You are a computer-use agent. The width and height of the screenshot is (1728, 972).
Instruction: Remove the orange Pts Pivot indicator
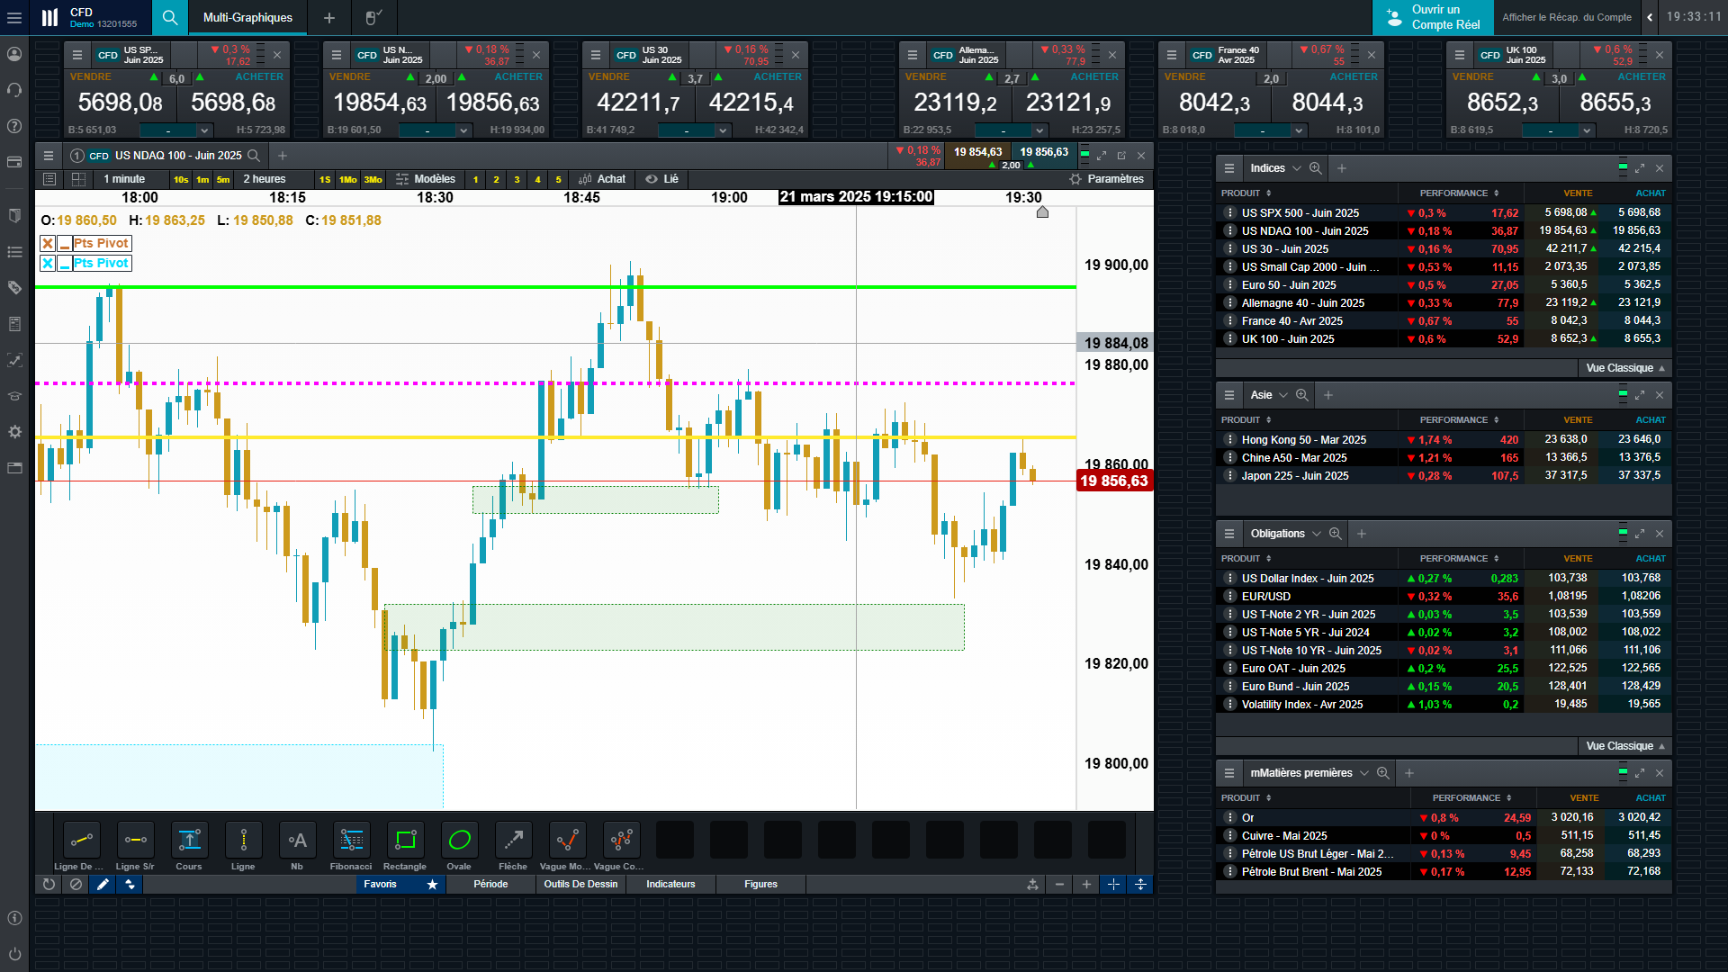click(x=48, y=243)
